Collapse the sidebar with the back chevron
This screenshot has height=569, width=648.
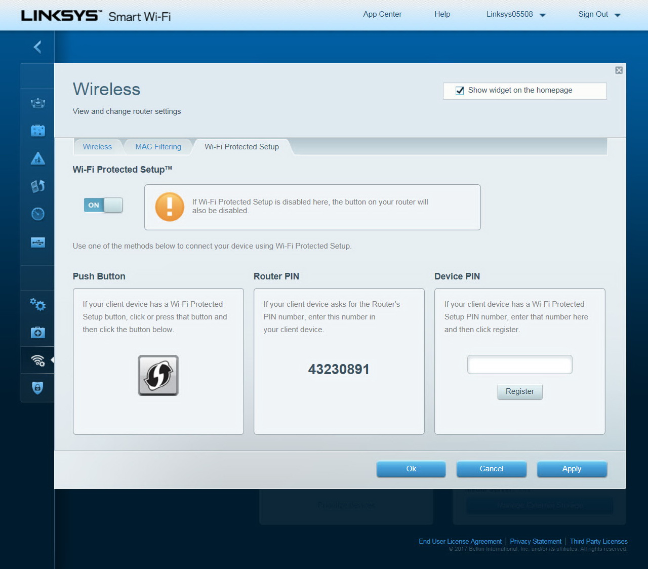point(37,47)
